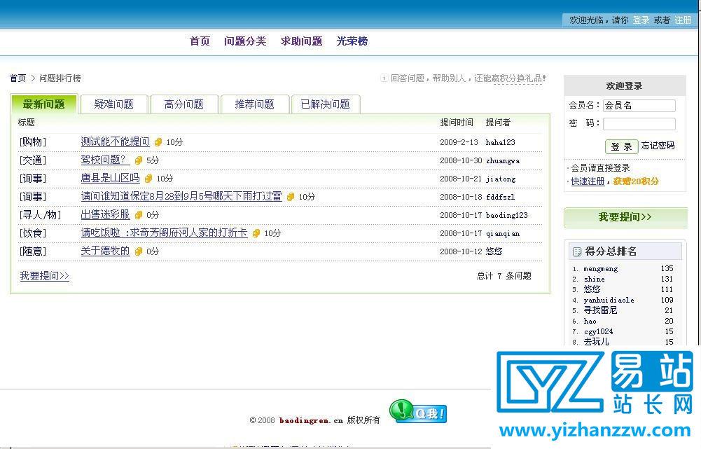Click the 总计 7 条问题 count text

tap(504, 276)
